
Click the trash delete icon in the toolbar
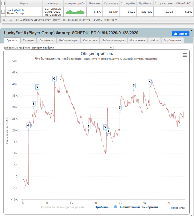(4, 20)
